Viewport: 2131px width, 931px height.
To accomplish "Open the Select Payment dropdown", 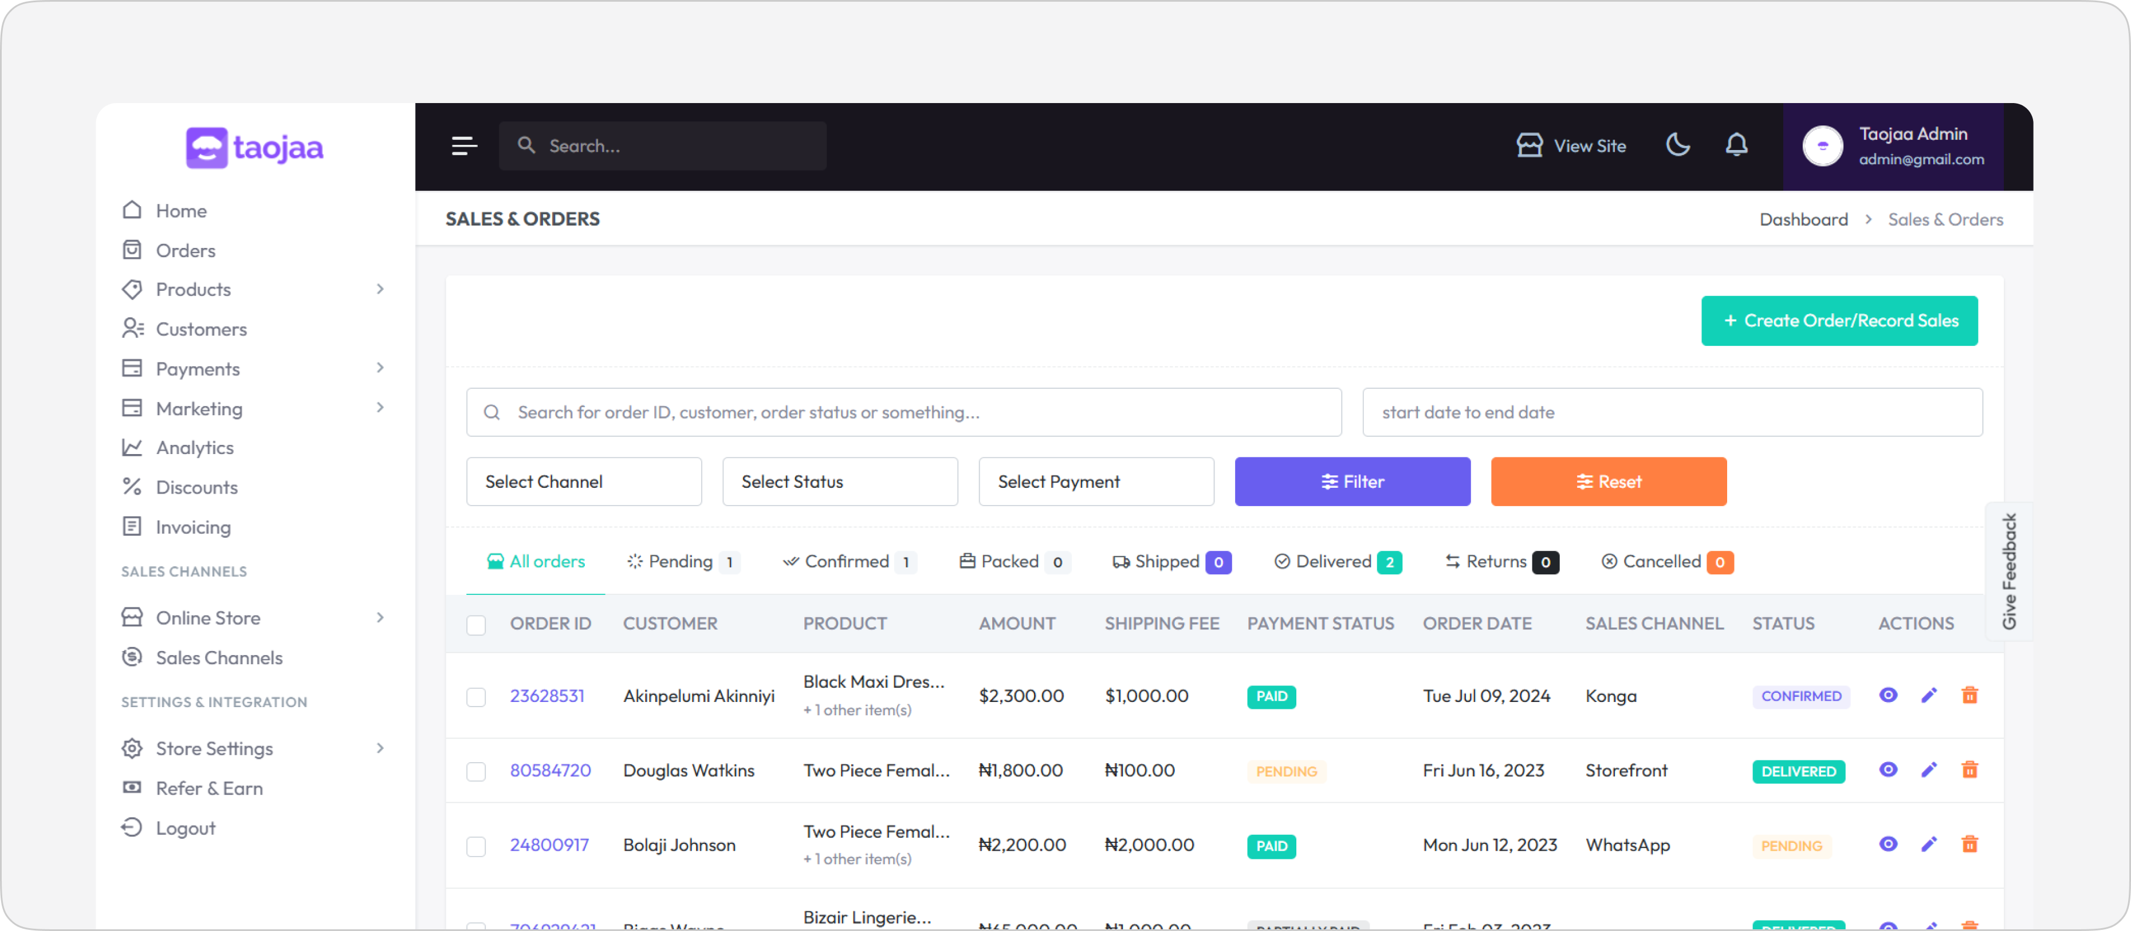I will 1096,481.
